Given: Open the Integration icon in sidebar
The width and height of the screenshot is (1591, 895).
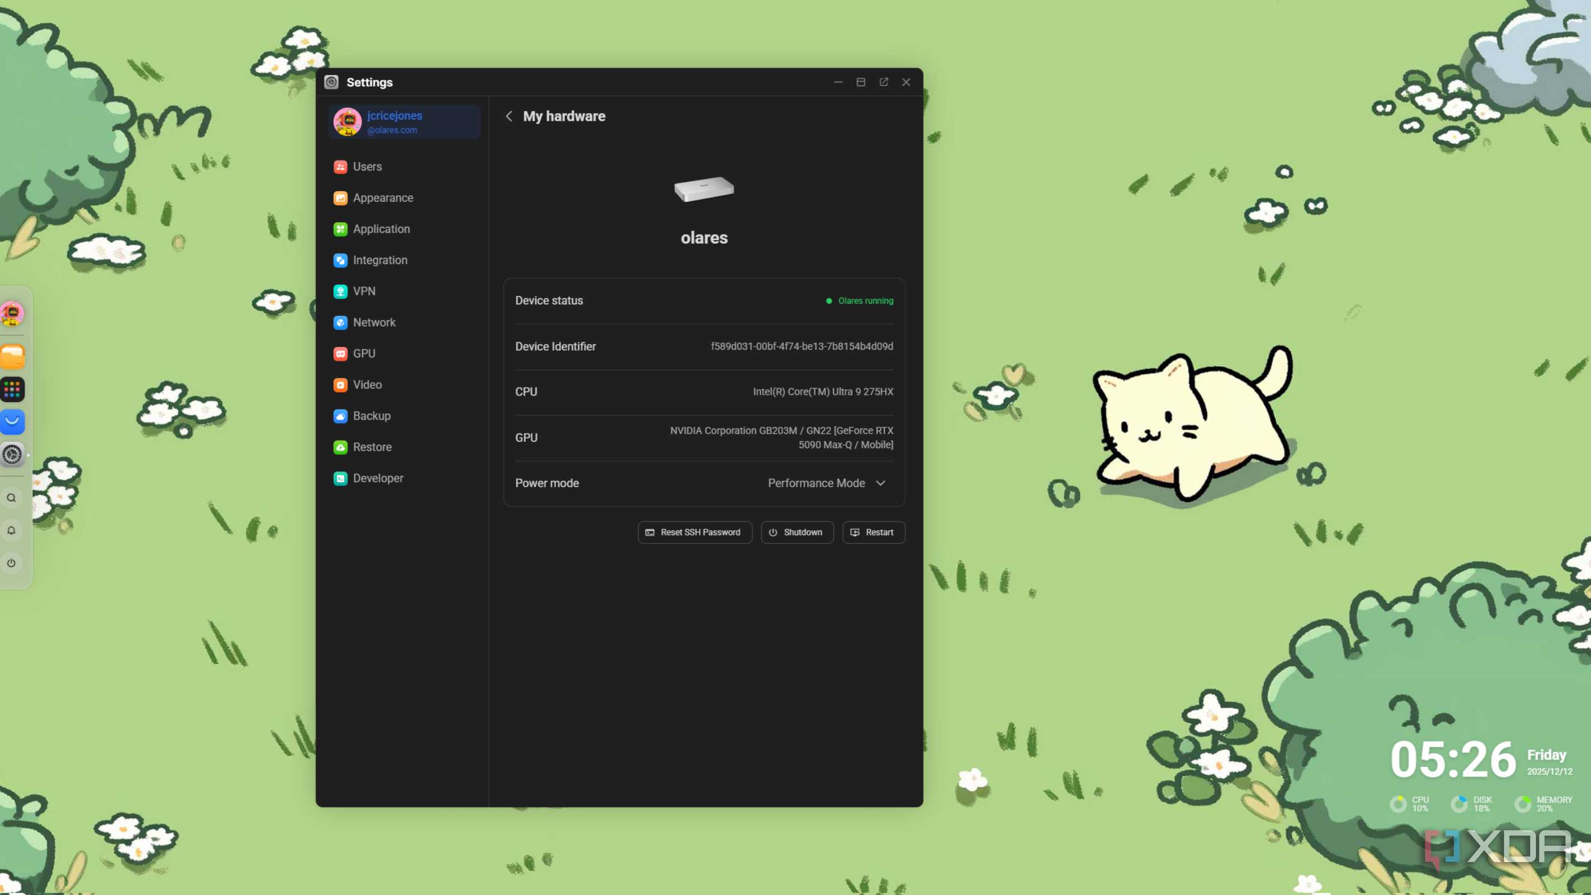Looking at the screenshot, I should click(x=340, y=260).
